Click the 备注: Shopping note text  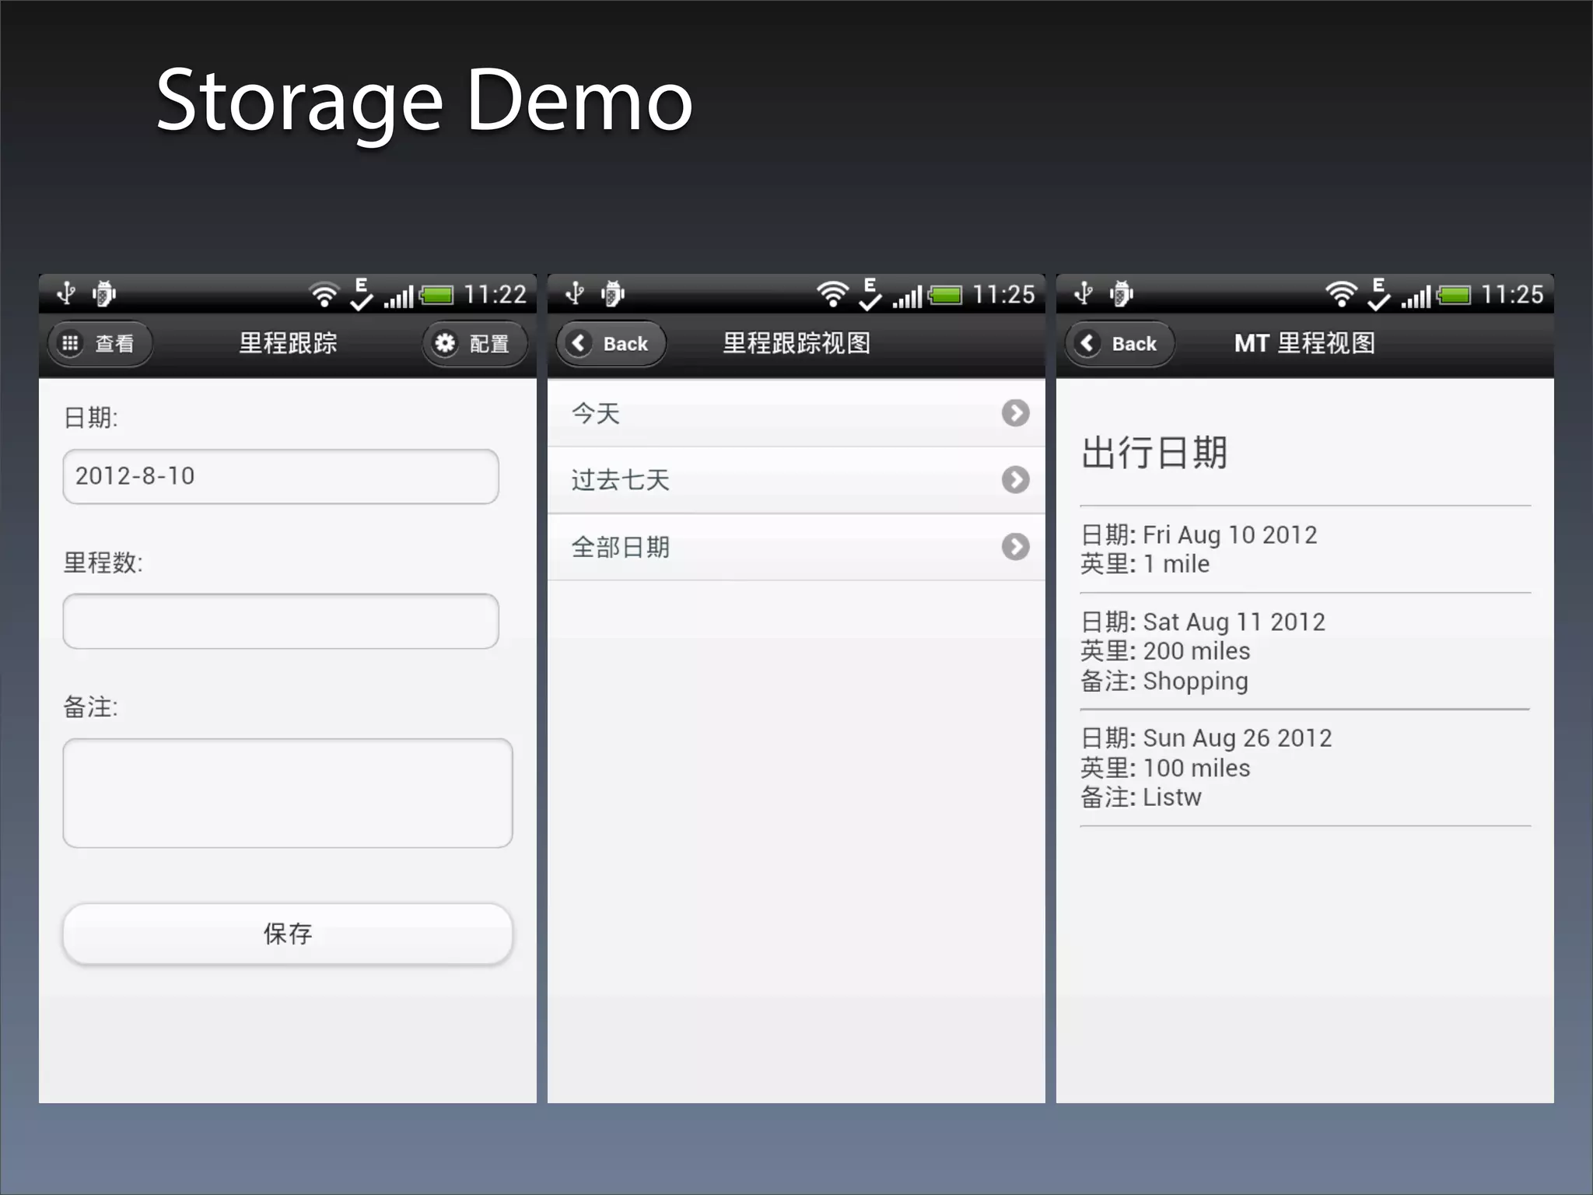pos(1164,682)
